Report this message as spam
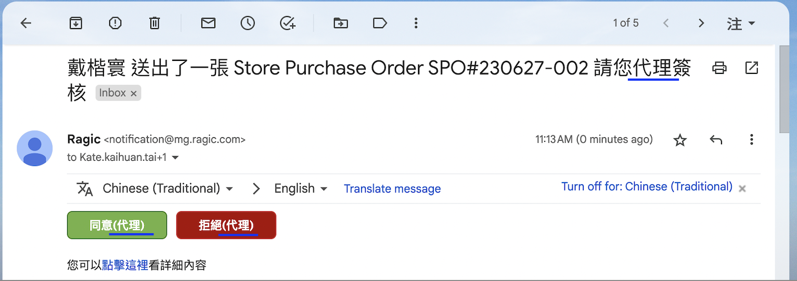 (x=115, y=23)
